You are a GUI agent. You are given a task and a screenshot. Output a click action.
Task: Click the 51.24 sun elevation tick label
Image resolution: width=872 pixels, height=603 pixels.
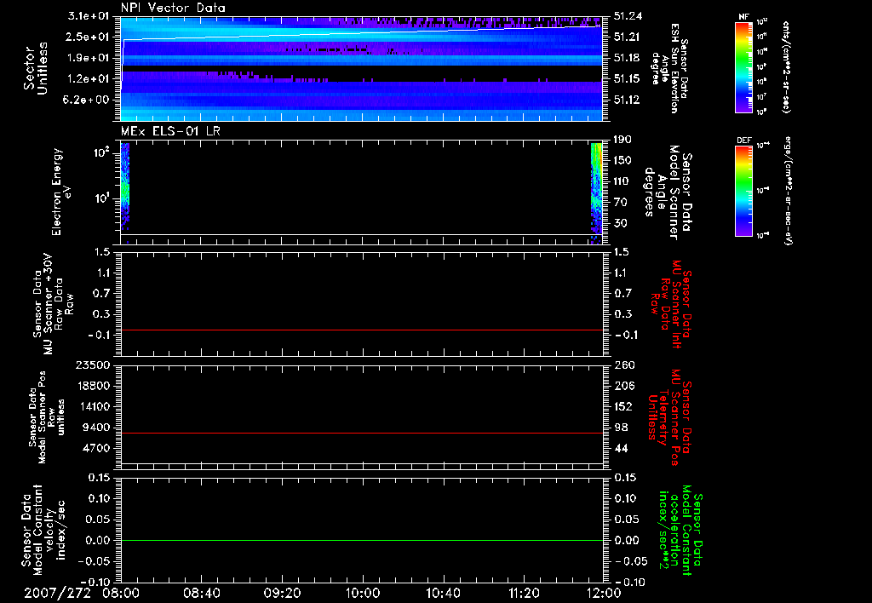[628, 16]
